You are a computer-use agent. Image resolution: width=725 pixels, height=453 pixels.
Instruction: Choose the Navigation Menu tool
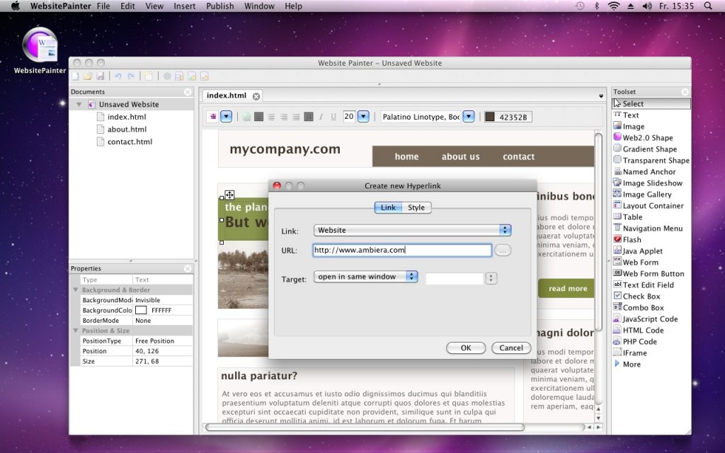[x=644, y=228]
